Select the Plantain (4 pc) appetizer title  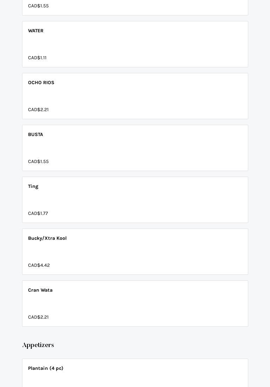46,368
